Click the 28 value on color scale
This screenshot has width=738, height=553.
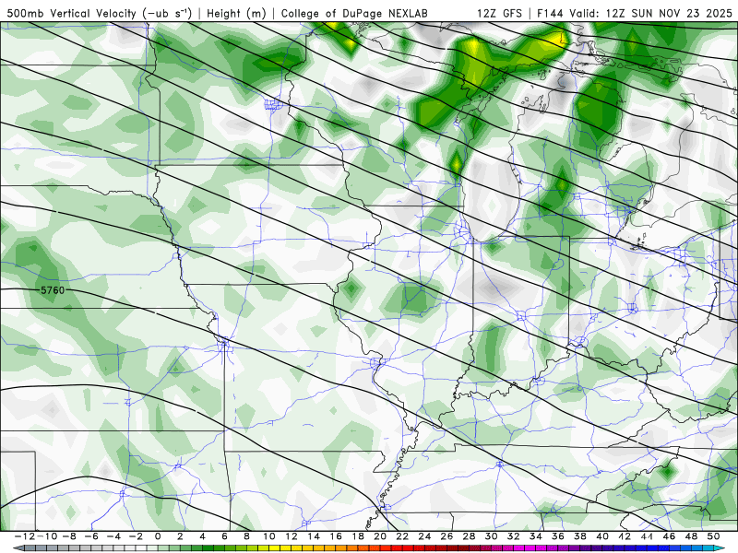(x=469, y=536)
